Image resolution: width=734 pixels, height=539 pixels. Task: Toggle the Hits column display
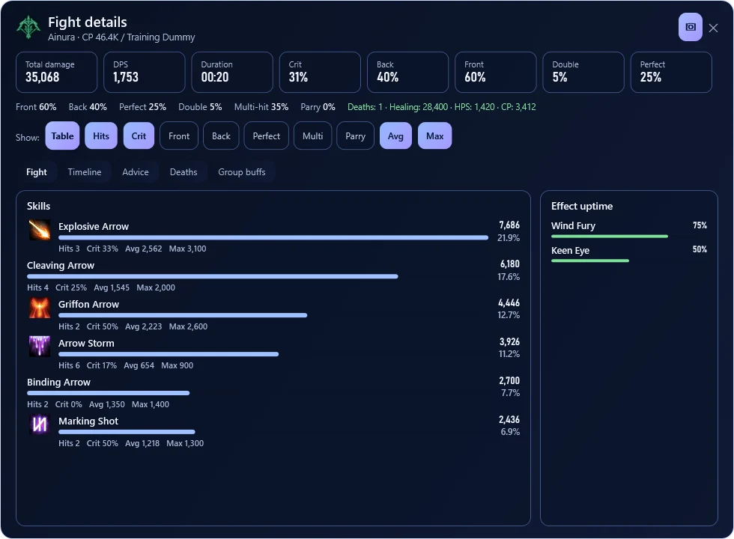101,136
